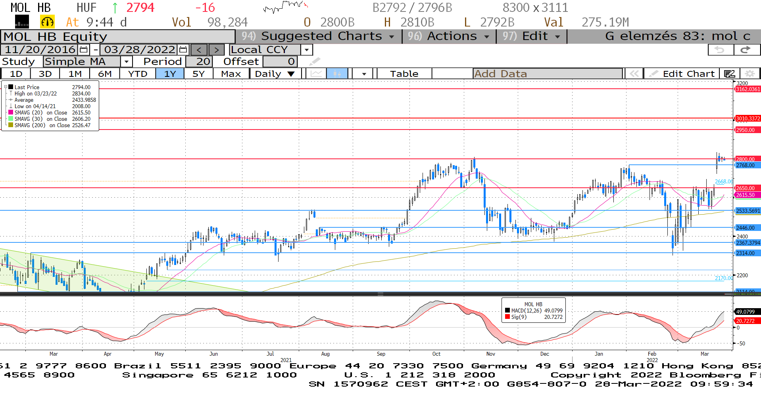Click the Low on 04/14/21 marker icon
The image size is (761, 406).
pyautogui.click(x=11, y=106)
